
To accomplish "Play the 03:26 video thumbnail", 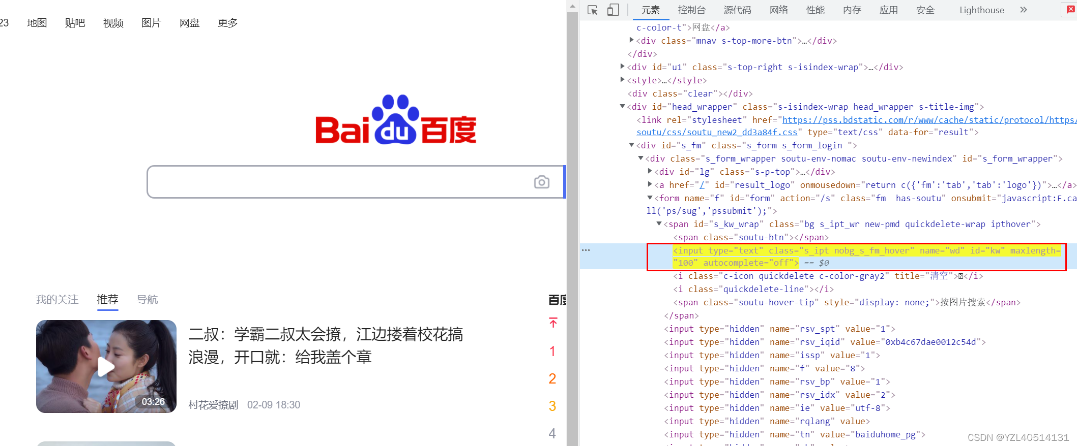I will click(x=106, y=366).
